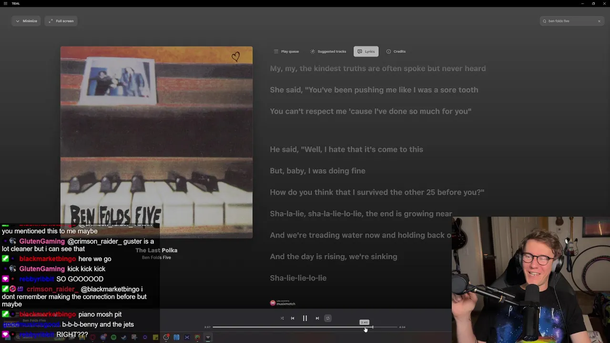Jump to lyric 'He said, Well, I hate'
The width and height of the screenshot is (610, 343).
point(346,150)
